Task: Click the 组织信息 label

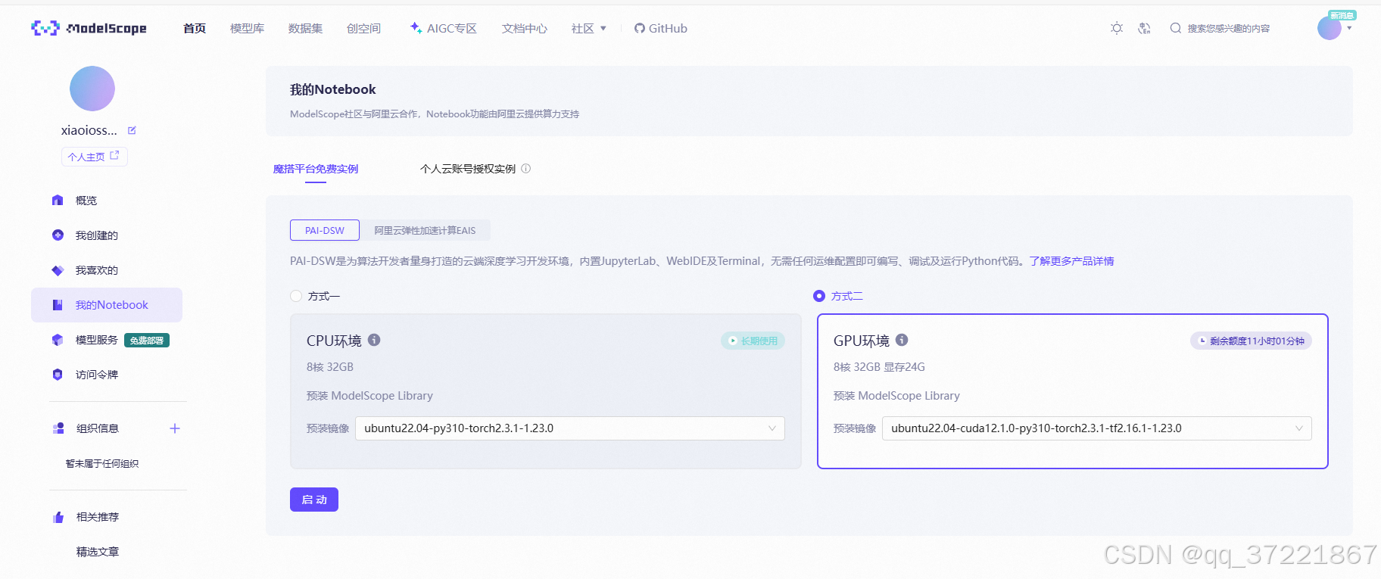Action: [x=98, y=428]
